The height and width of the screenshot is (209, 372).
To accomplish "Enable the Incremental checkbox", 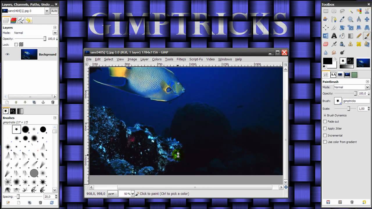I will 325,136.
